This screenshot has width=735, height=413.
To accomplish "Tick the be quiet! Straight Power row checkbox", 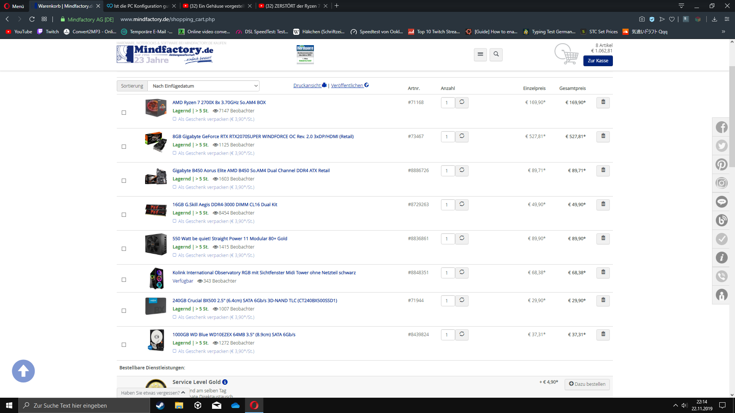I will tap(124, 249).
